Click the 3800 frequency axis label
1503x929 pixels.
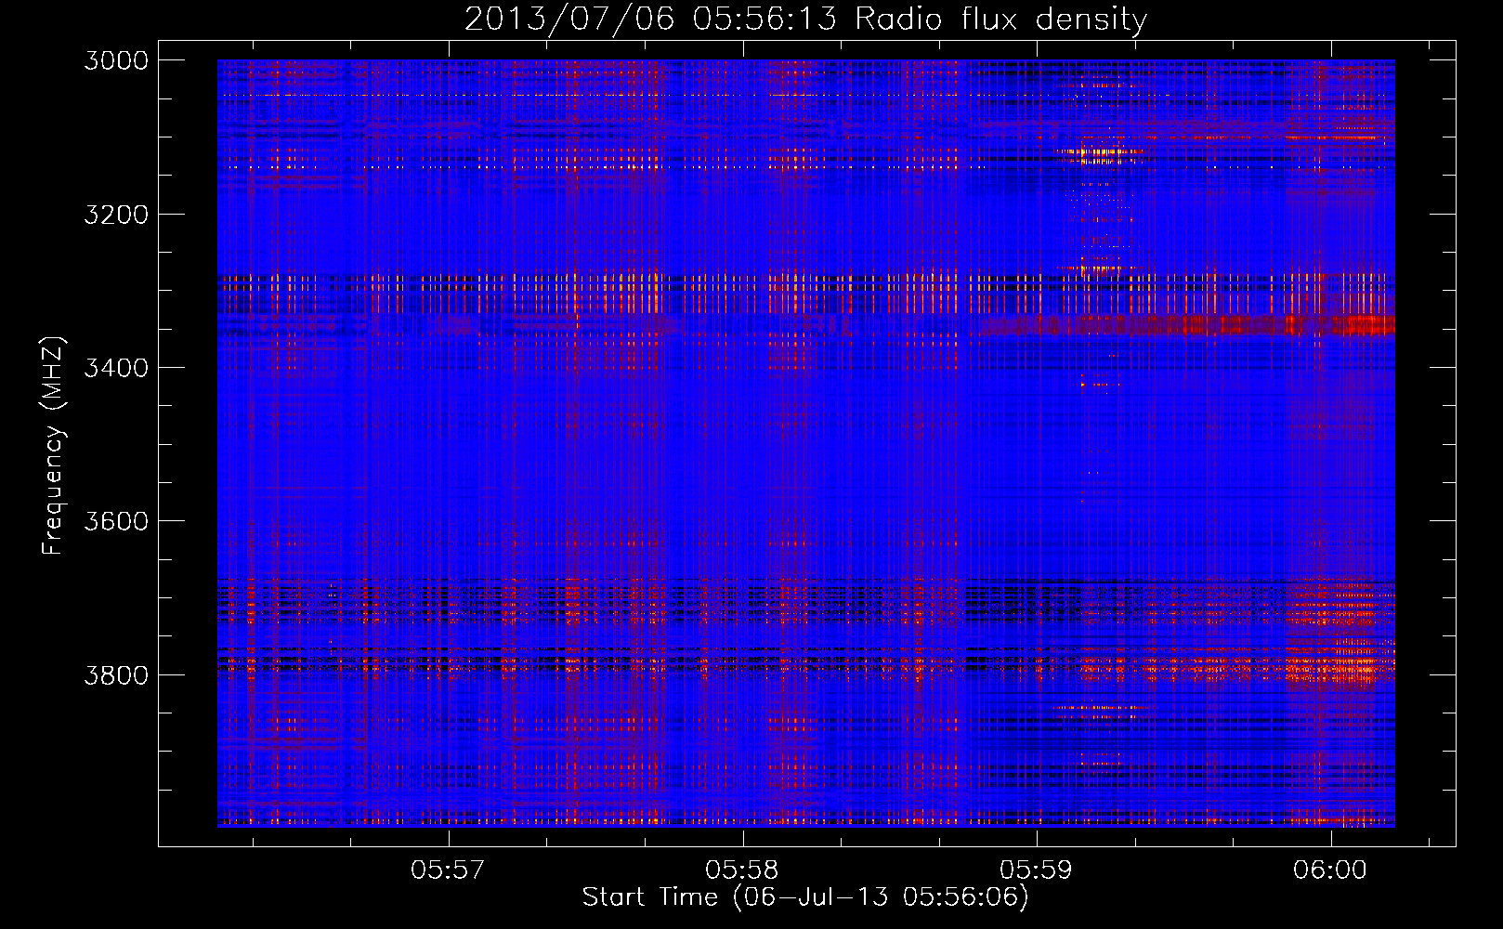coord(116,674)
